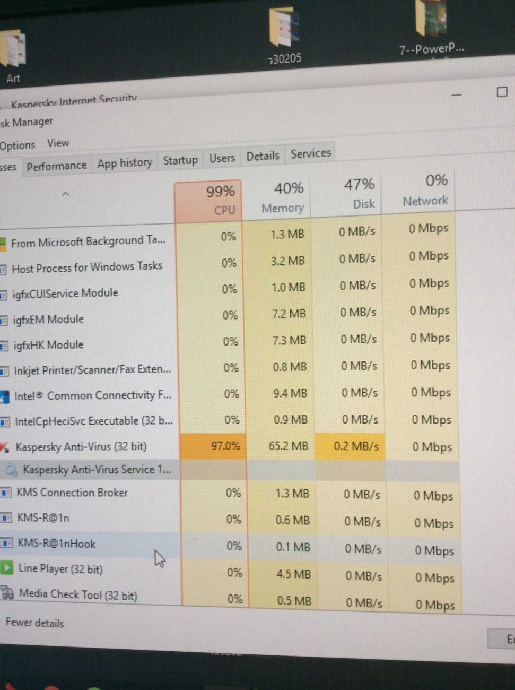Image resolution: width=515 pixels, height=690 pixels.
Task: Sort processes by Network column header
Action: tap(420, 190)
